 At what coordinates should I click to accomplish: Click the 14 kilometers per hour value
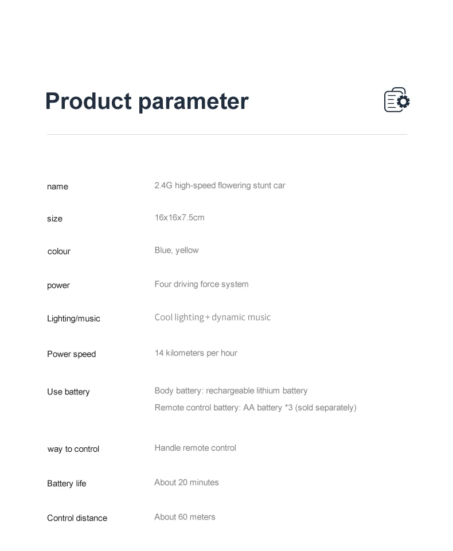tap(196, 353)
